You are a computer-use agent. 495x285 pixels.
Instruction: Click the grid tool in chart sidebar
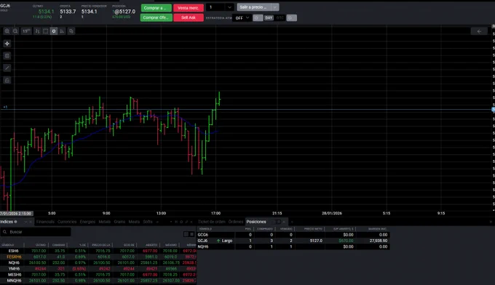(x=7, y=56)
